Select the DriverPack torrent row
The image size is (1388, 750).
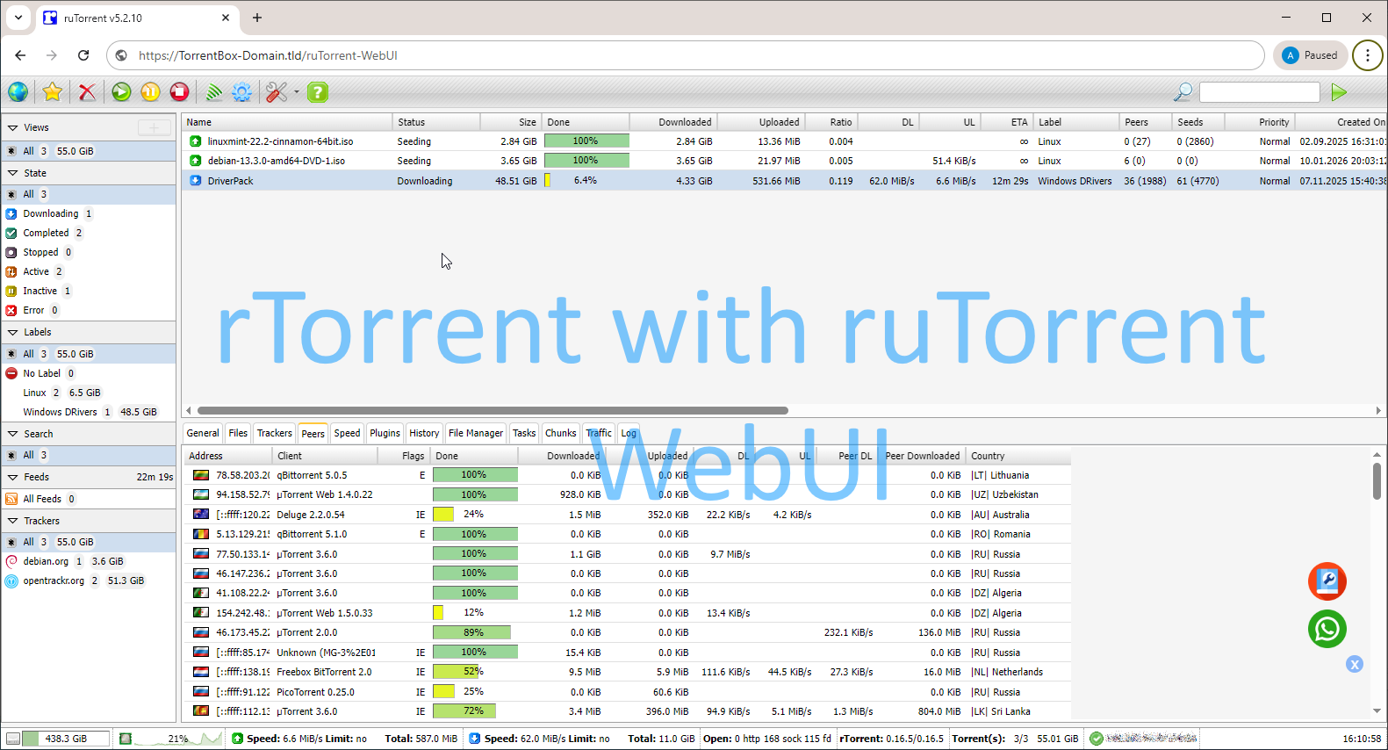[784, 180]
